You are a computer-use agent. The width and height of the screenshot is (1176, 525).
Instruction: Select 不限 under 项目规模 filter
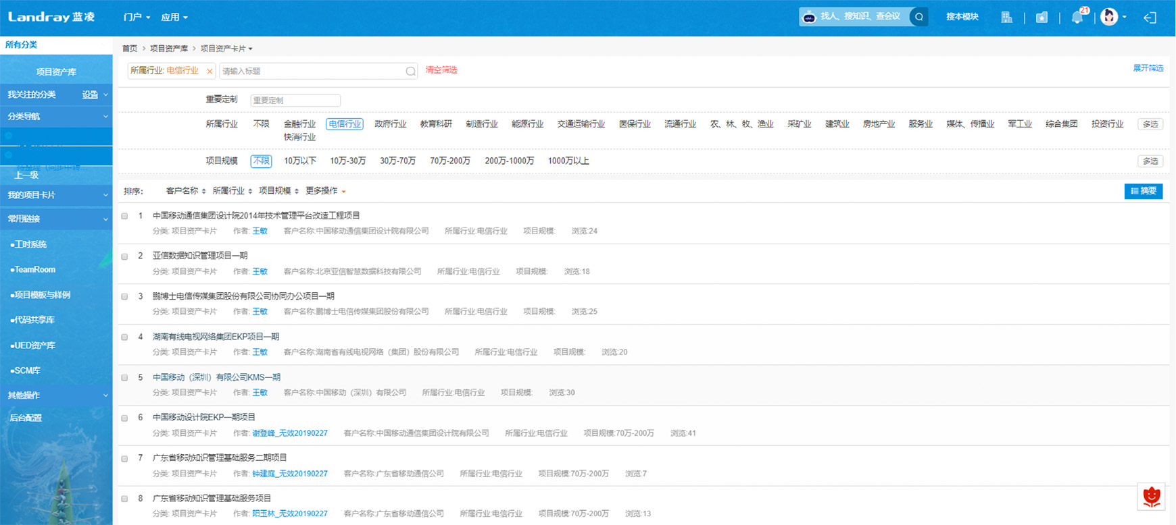[x=261, y=161]
